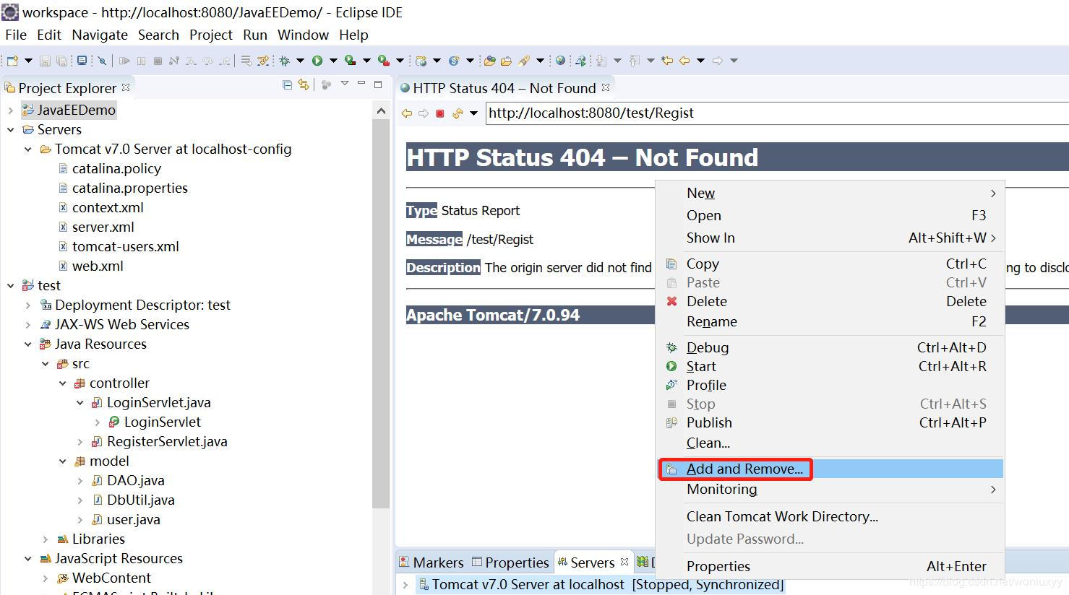Select the LoginServlet class node
This screenshot has width=1069, height=595.
click(x=162, y=422)
